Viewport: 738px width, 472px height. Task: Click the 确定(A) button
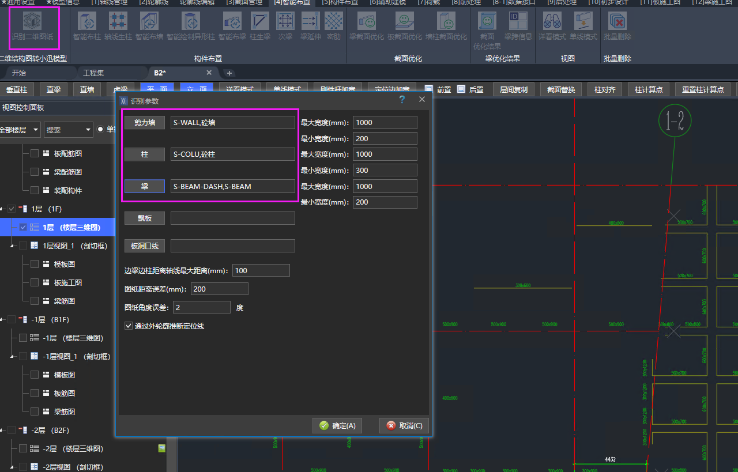point(337,425)
